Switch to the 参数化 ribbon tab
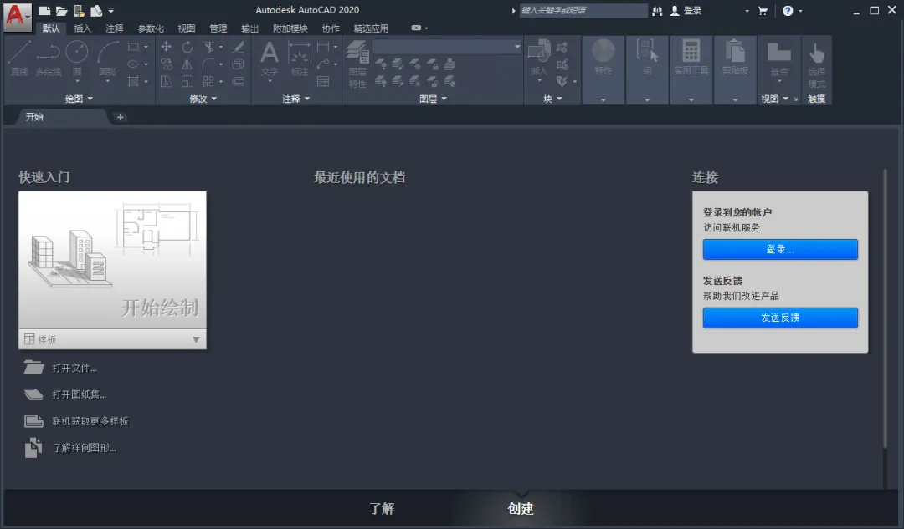This screenshot has width=904, height=529. click(151, 28)
